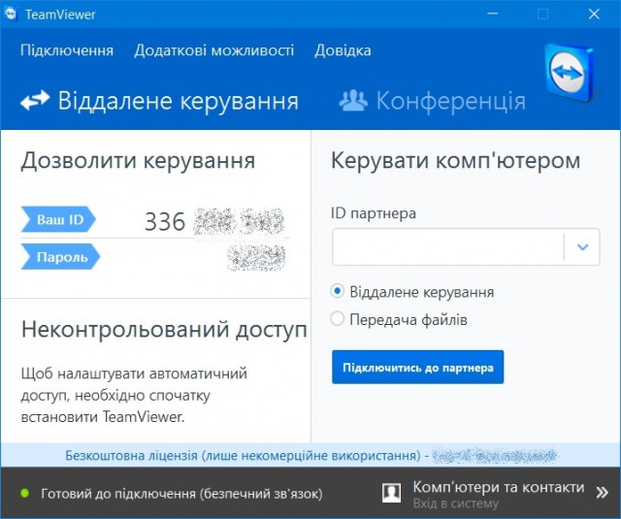
Task: Click the TeamViewer logo in header
Action: tap(571, 73)
